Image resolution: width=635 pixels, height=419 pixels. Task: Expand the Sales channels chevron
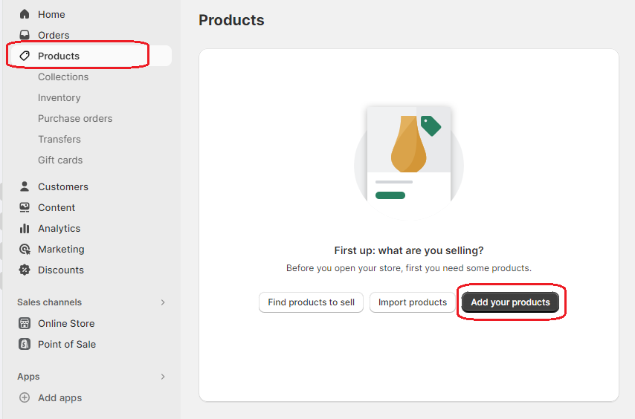pos(163,302)
